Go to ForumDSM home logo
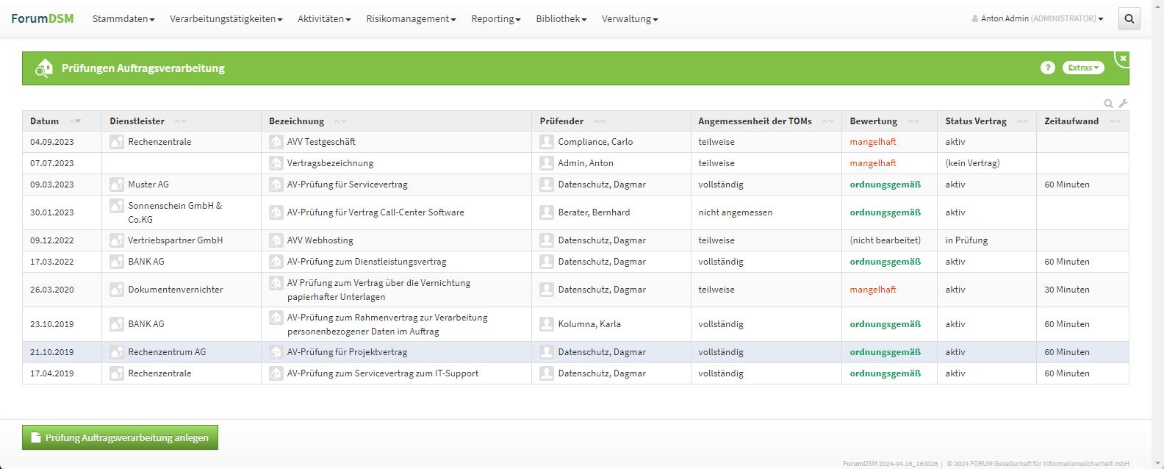The height and width of the screenshot is (469, 1164). [42, 18]
